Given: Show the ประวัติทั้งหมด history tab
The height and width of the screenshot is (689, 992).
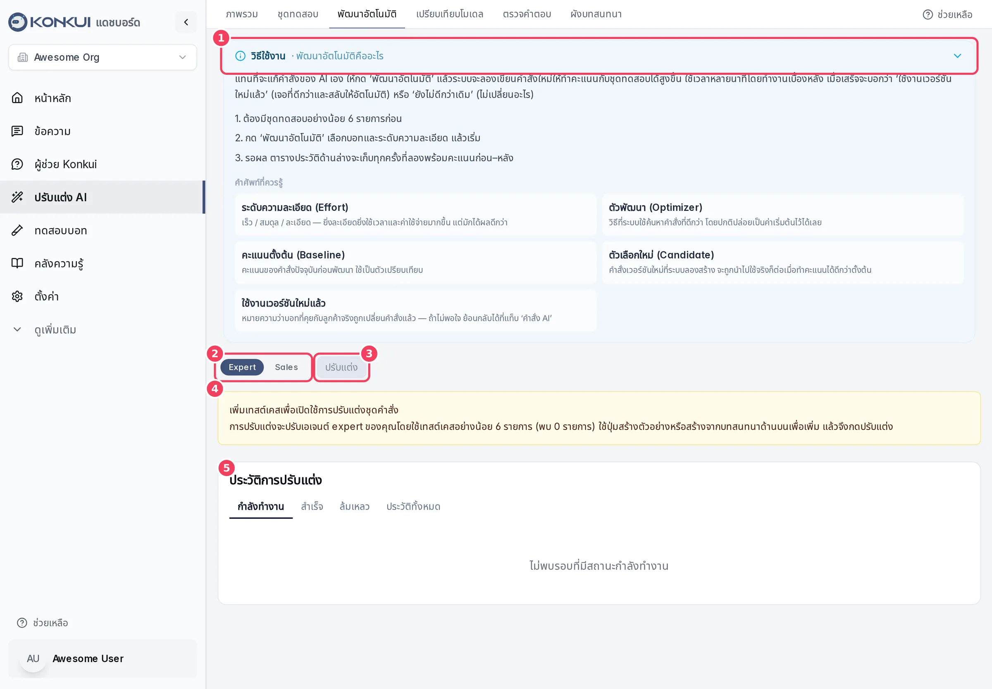Looking at the screenshot, I should 413,507.
